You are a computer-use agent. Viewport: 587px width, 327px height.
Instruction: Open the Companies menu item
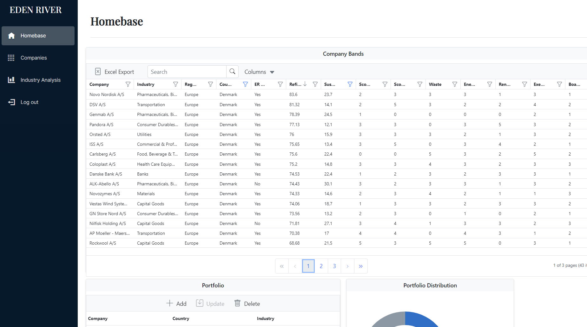(38, 58)
